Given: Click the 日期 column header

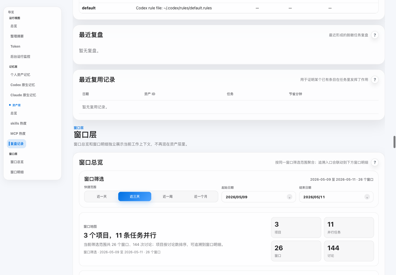Looking at the screenshot, I should coord(86,94).
